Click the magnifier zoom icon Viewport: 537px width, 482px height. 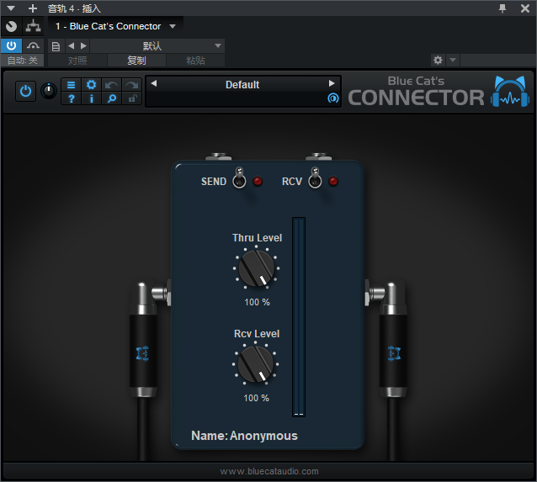pos(111,99)
